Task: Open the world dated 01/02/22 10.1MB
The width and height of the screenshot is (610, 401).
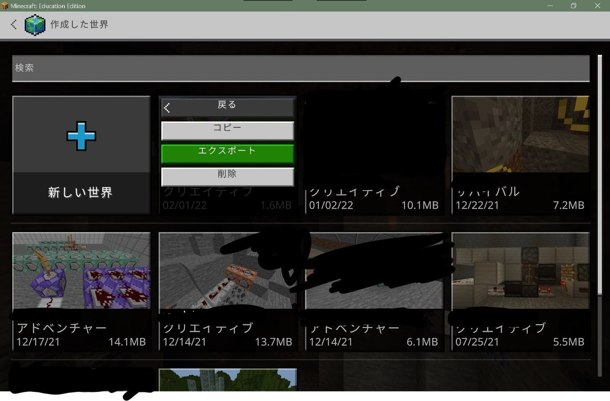Action: [x=374, y=155]
